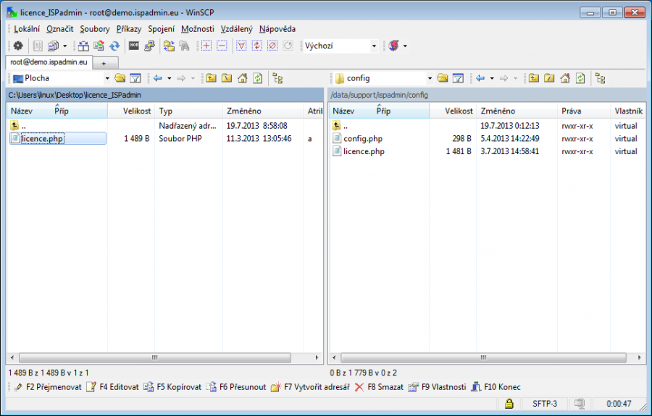The height and width of the screenshot is (416, 652).
Task: Click F6 Přesunout button
Action: click(x=236, y=387)
